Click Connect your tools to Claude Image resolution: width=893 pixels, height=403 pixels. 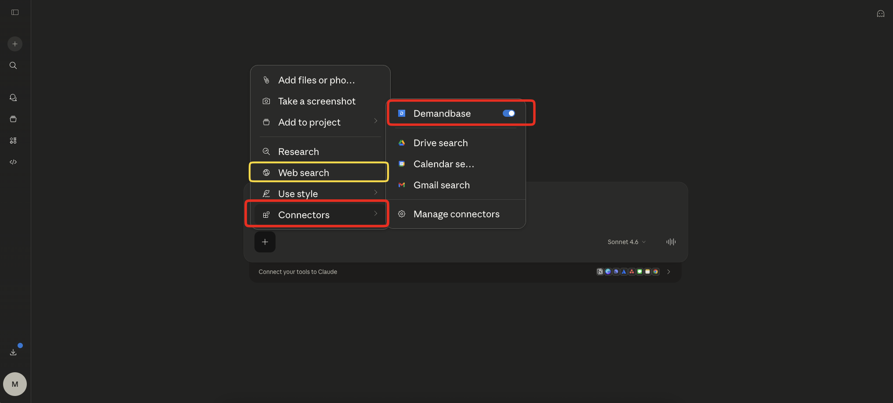[x=298, y=272]
